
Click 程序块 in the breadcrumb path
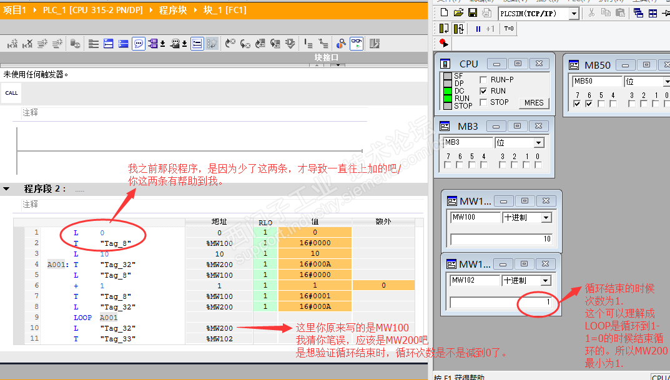coord(173,10)
